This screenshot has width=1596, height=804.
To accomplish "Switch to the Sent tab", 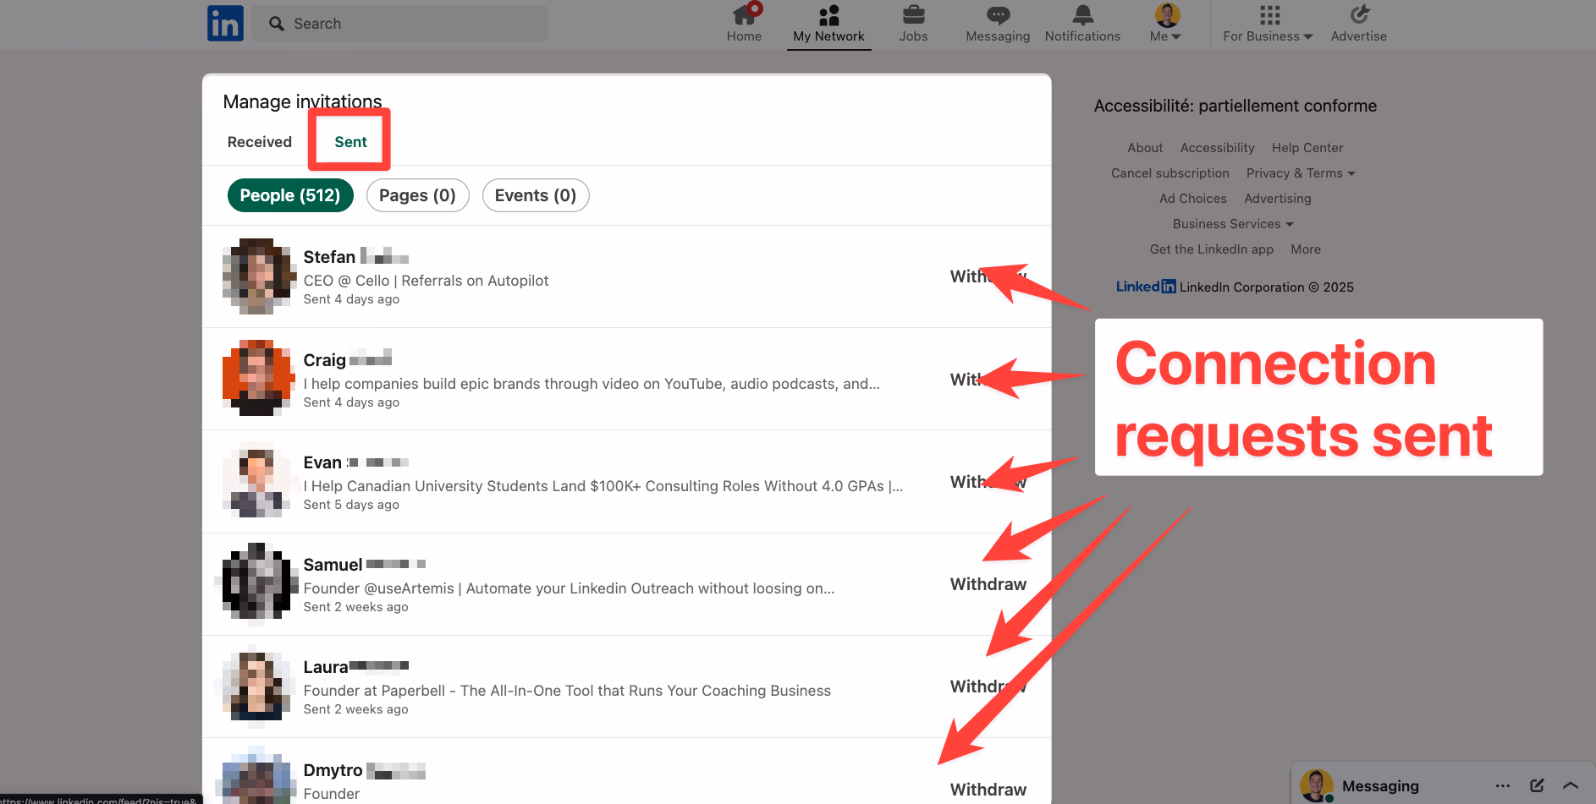I will pos(350,142).
